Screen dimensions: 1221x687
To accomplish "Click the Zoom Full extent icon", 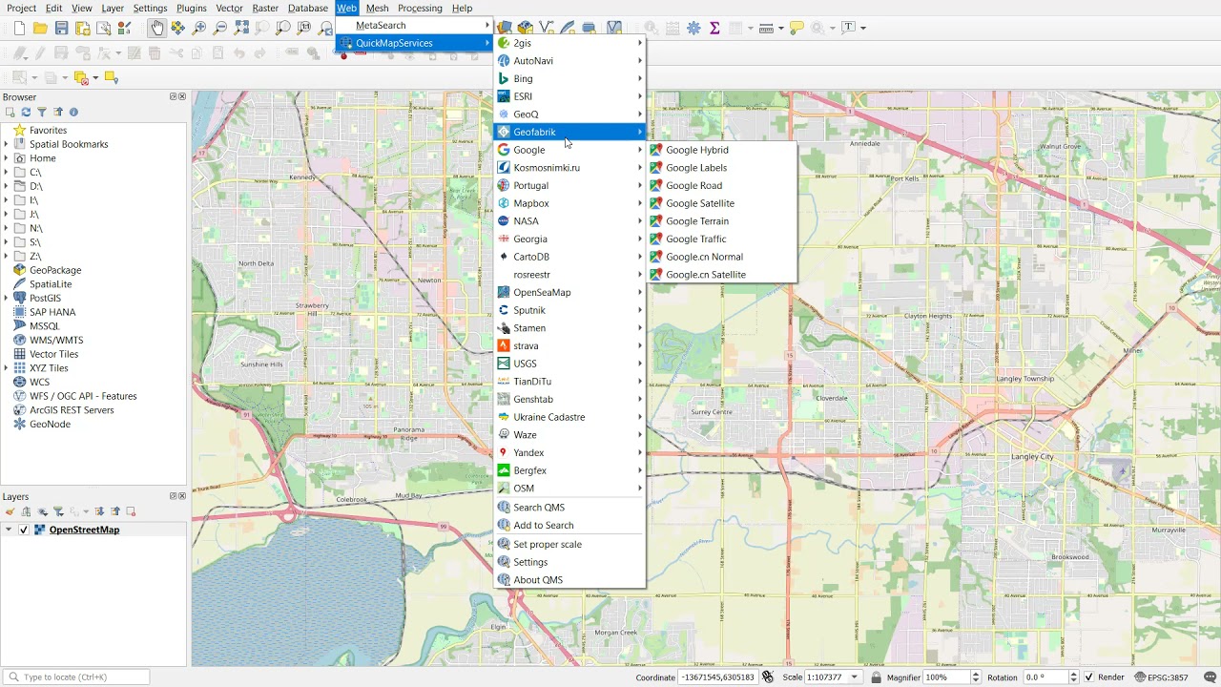I will pyautogui.click(x=241, y=28).
